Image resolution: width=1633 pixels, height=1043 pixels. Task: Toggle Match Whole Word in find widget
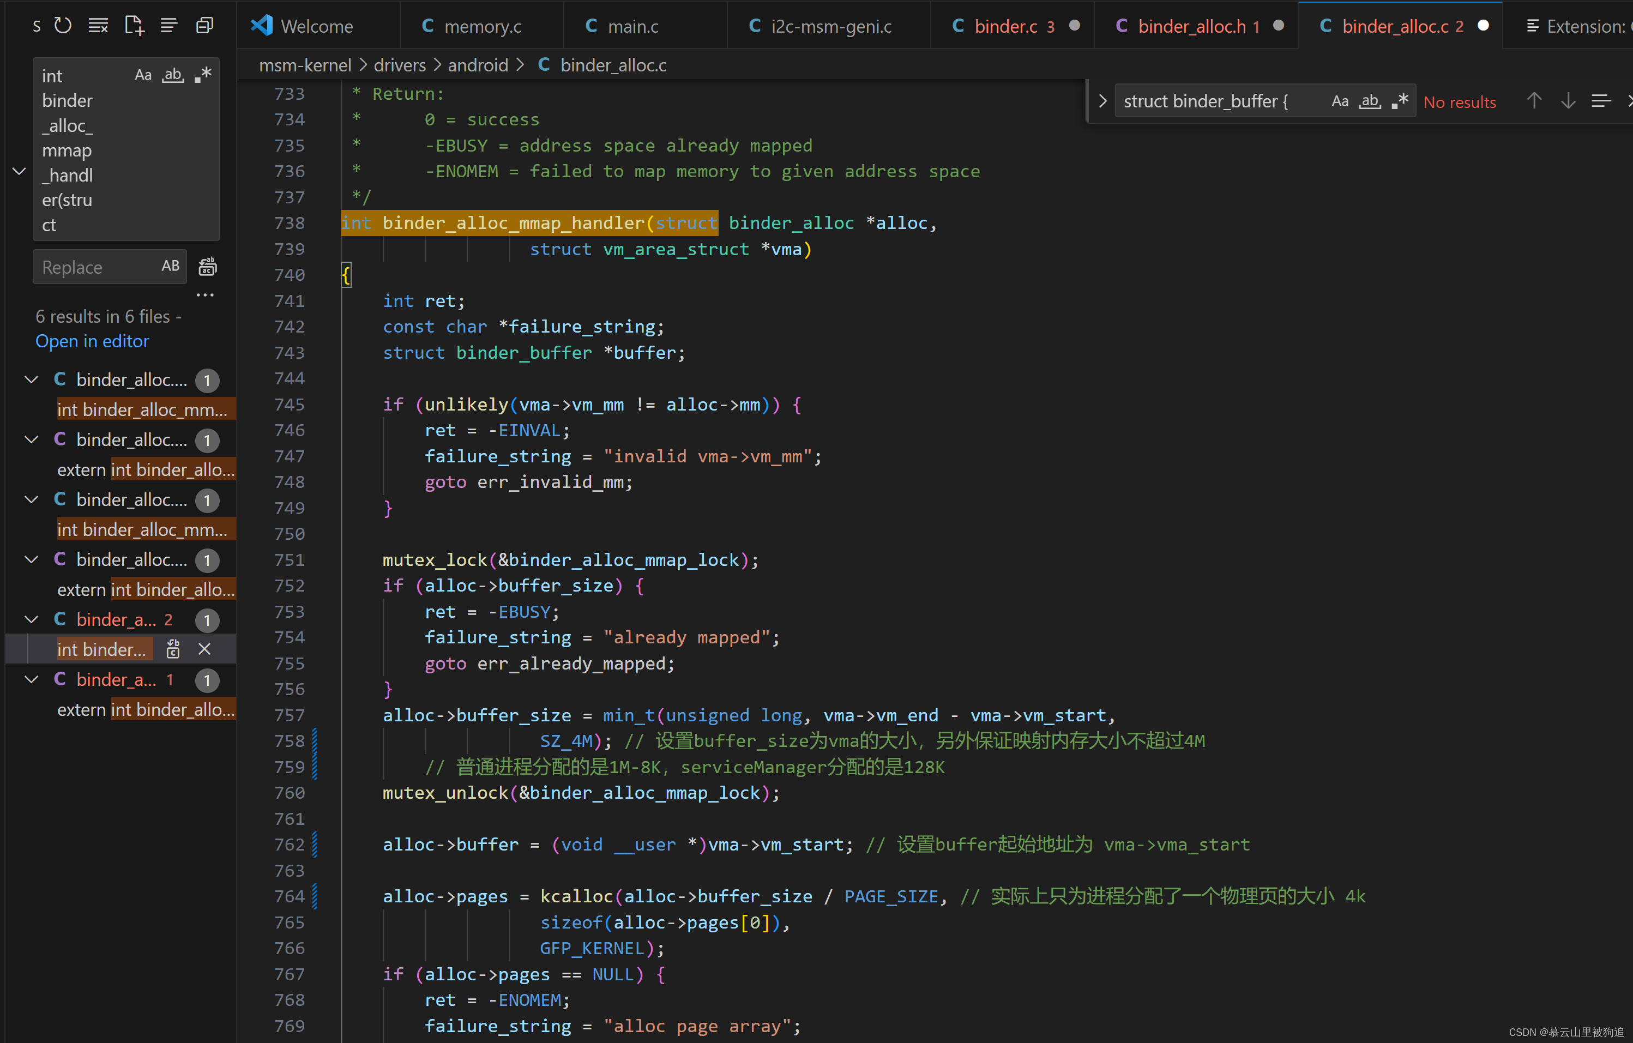point(1370,101)
